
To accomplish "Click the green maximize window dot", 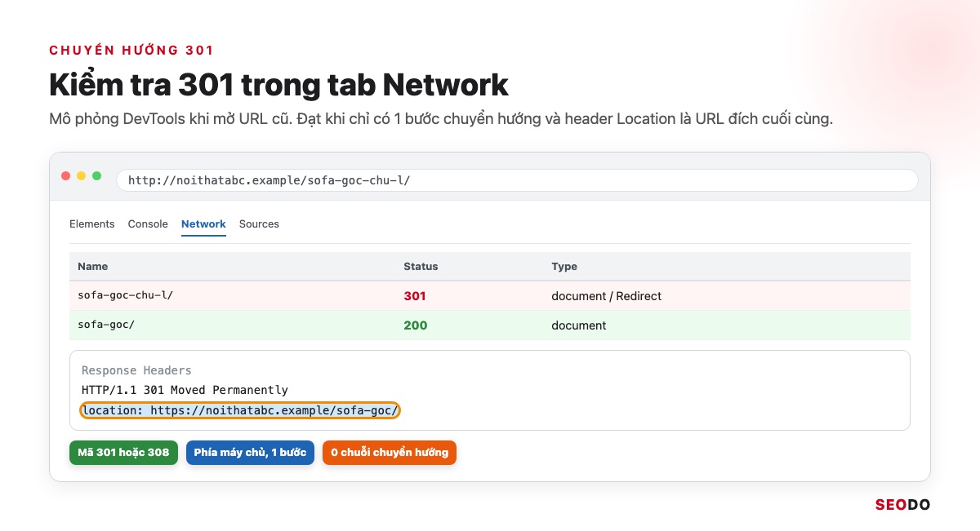I will pyautogui.click(x=96, y=176).
